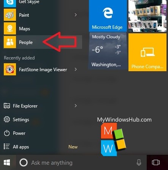
Task: Click the All apps list icon
Action: pyautogui.click(x=7, y=147)
